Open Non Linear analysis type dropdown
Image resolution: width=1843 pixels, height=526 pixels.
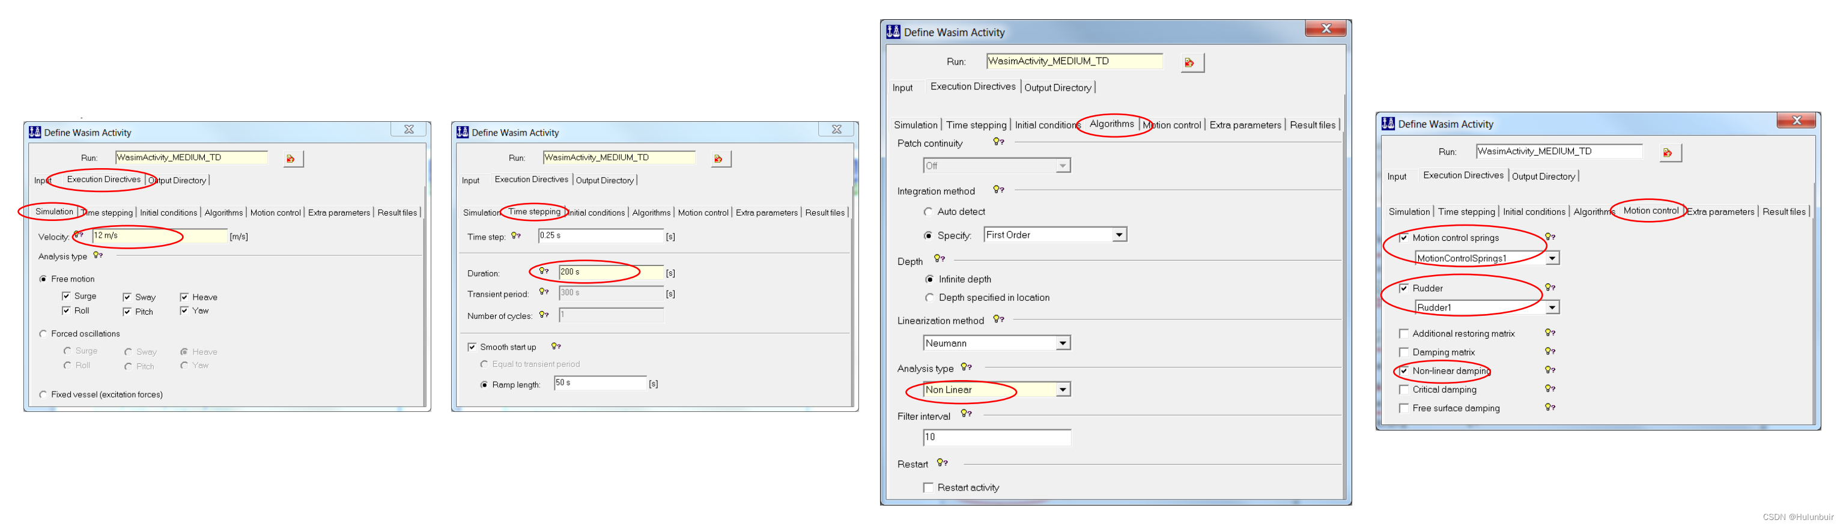click(x=1063, y=390)
